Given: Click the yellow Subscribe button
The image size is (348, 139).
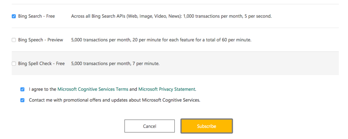Looking at the screenshot, I should click(x=207, y=126).
